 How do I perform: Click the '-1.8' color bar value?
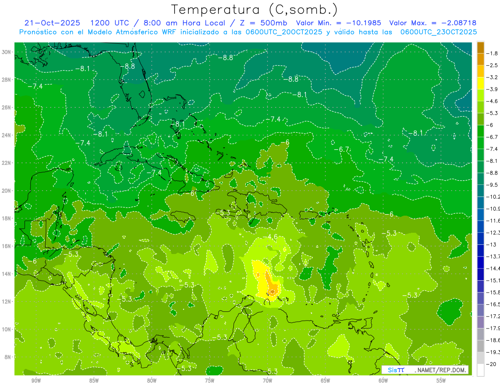(x=492, y=53)
